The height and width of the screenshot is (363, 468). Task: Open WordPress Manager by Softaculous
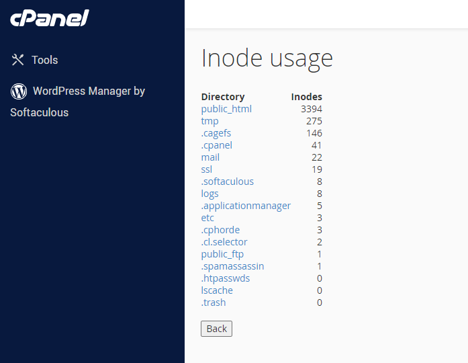coord(89,91)
